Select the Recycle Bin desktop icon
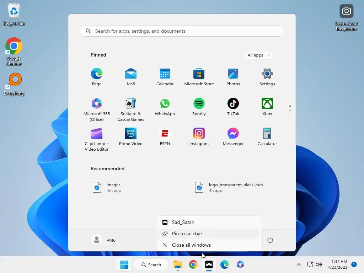The image size is (364, 273). [14, 14]
